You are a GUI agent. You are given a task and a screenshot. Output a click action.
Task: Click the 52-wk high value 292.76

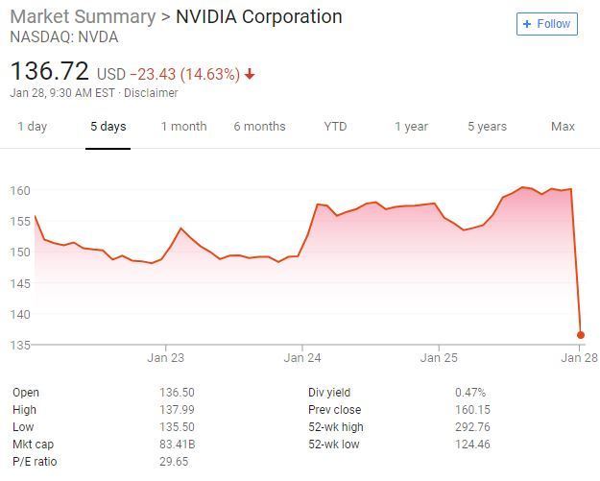[x=472, y=427]
